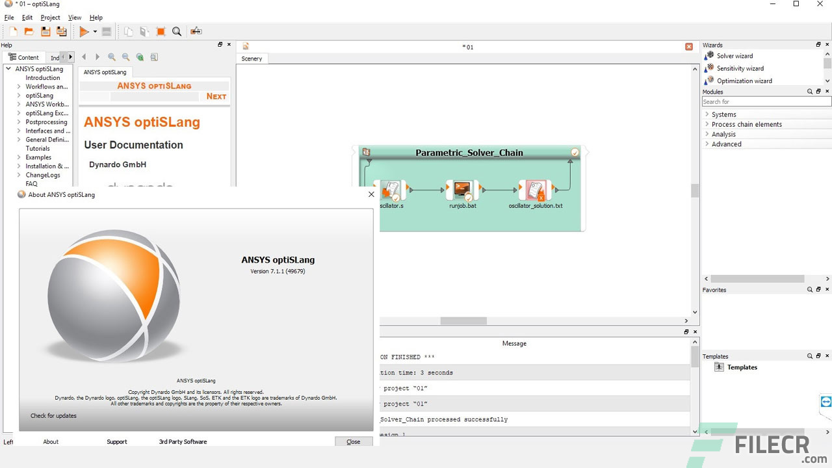
Task: Expand the Advanced module group
Action: pos(707,144)
